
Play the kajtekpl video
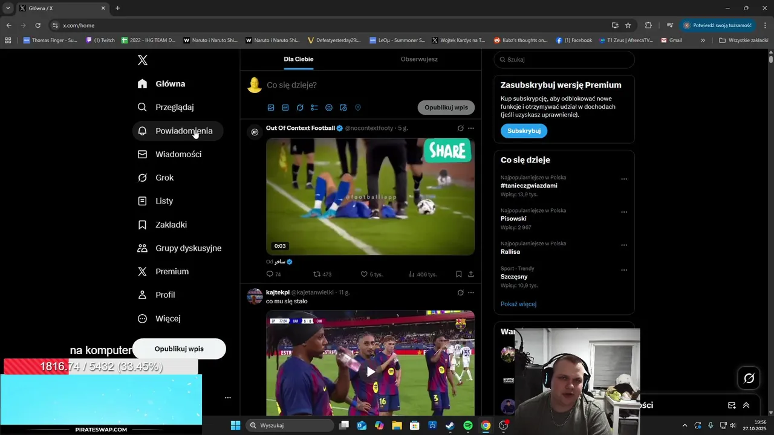(x=370, y=372)
